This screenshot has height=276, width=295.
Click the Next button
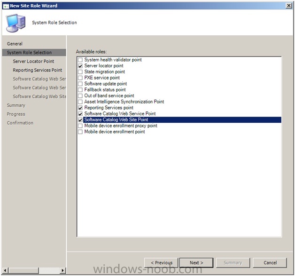(x=196, y=263)
